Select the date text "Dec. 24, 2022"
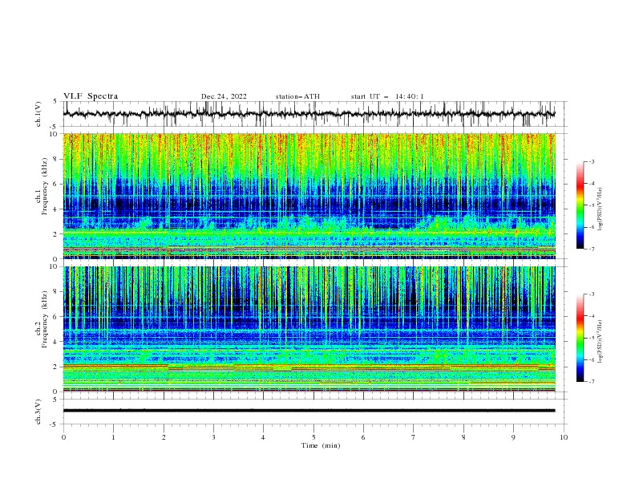635x491 pixels. 224,96
